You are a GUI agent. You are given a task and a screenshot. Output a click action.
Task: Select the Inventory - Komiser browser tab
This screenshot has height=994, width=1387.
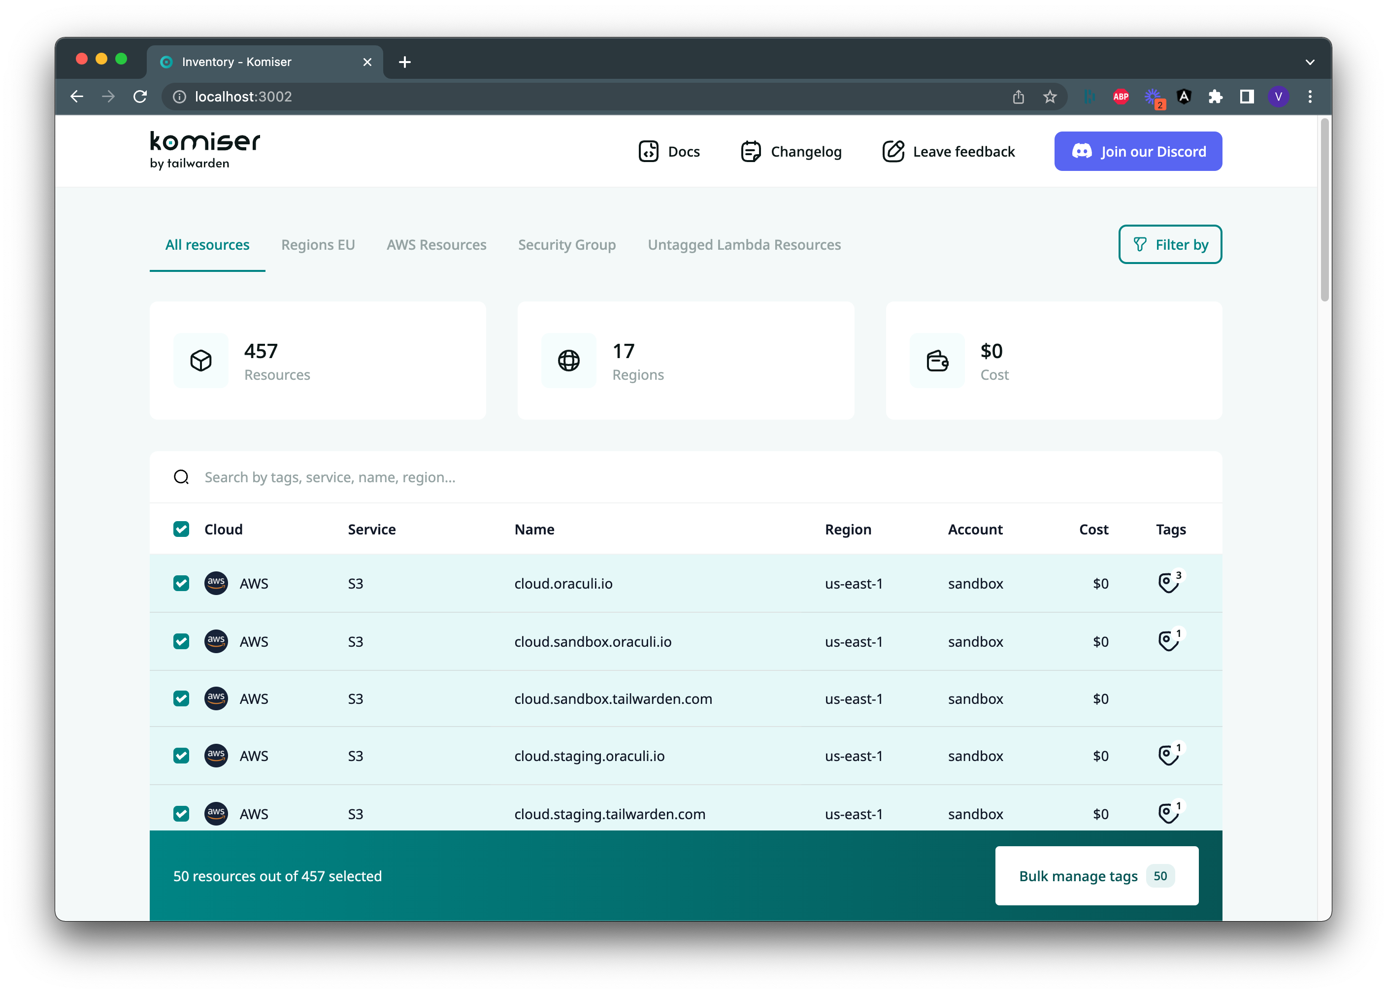(x=265, y=62)
